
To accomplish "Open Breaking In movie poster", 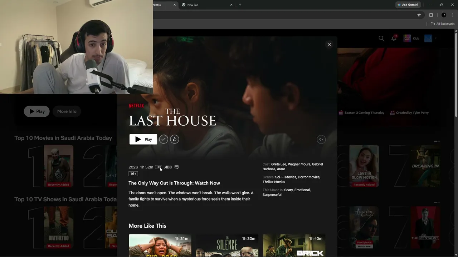I will [x=425, y=166].
